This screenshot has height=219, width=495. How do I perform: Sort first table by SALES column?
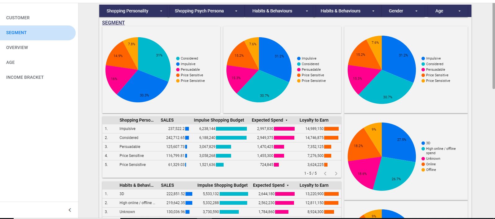[x=167, y=120]
